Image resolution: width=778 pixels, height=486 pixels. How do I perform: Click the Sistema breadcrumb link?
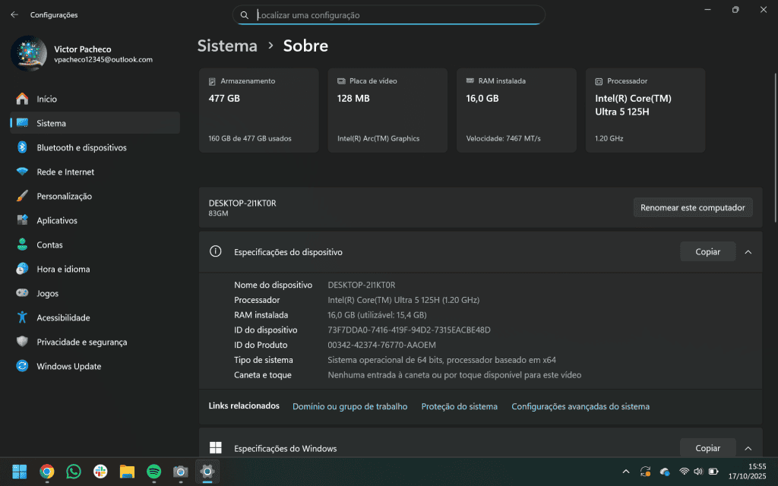tap(226, 46)
